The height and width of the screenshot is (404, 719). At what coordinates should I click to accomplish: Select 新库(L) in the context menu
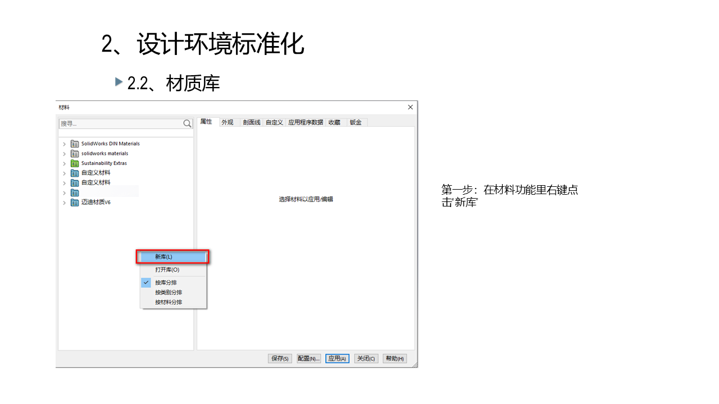tap(163, 257)
